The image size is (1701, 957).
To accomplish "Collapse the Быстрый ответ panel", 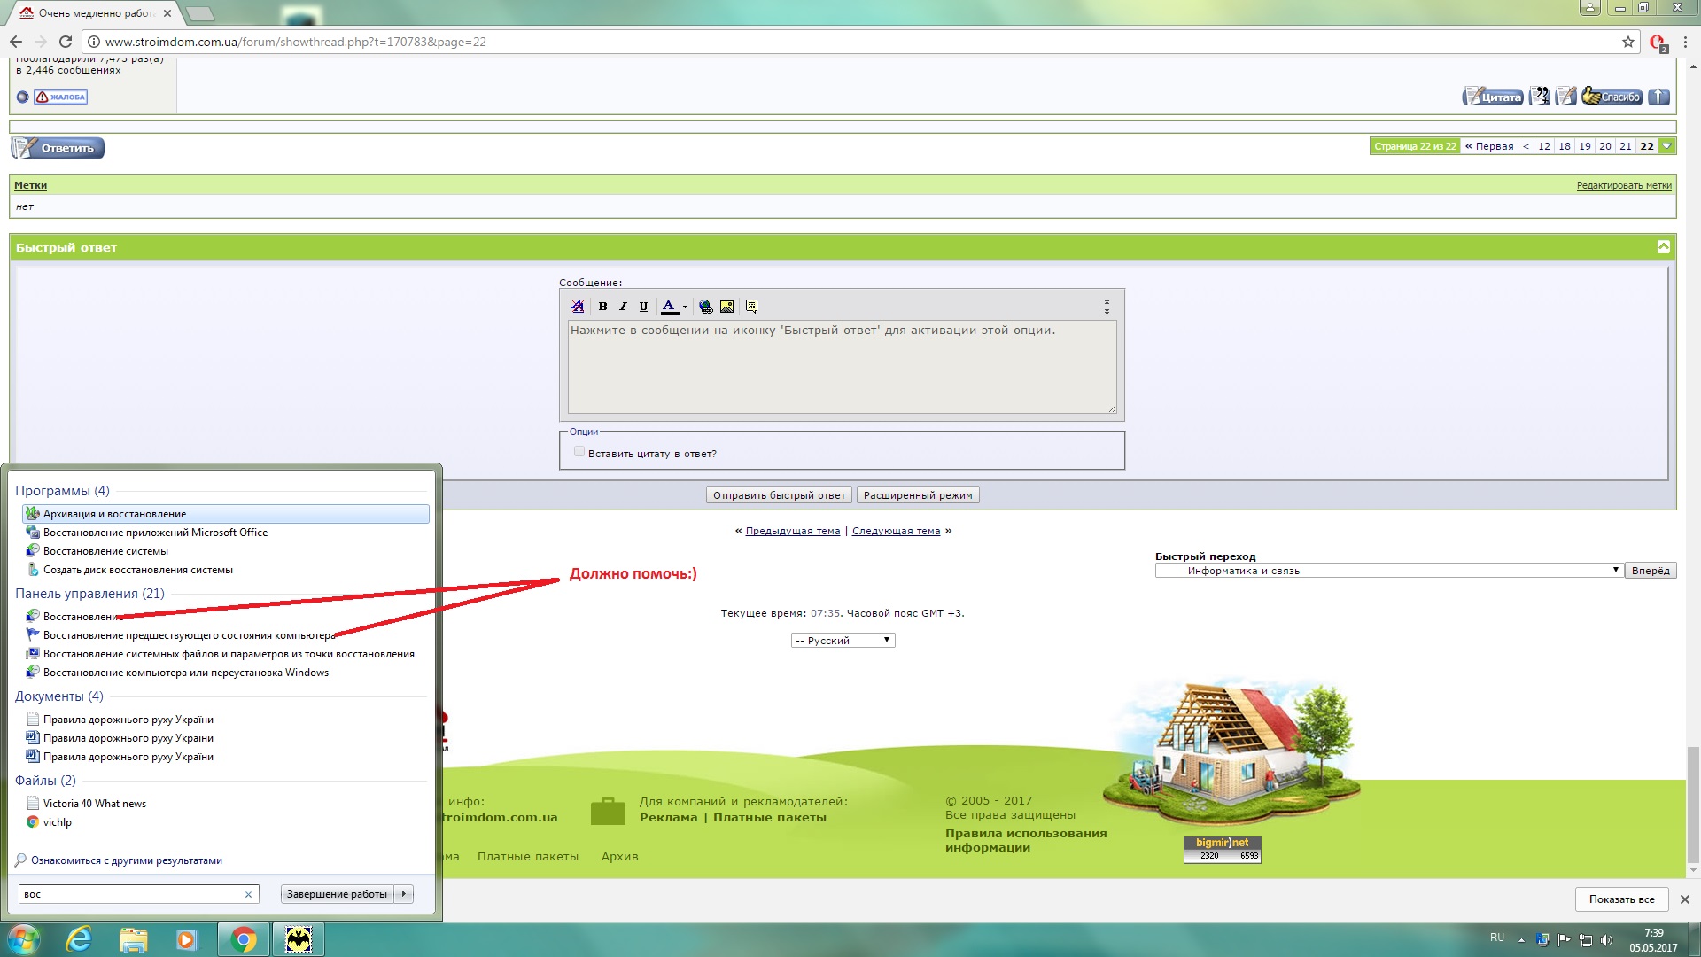I will (x=1663, y=246).
